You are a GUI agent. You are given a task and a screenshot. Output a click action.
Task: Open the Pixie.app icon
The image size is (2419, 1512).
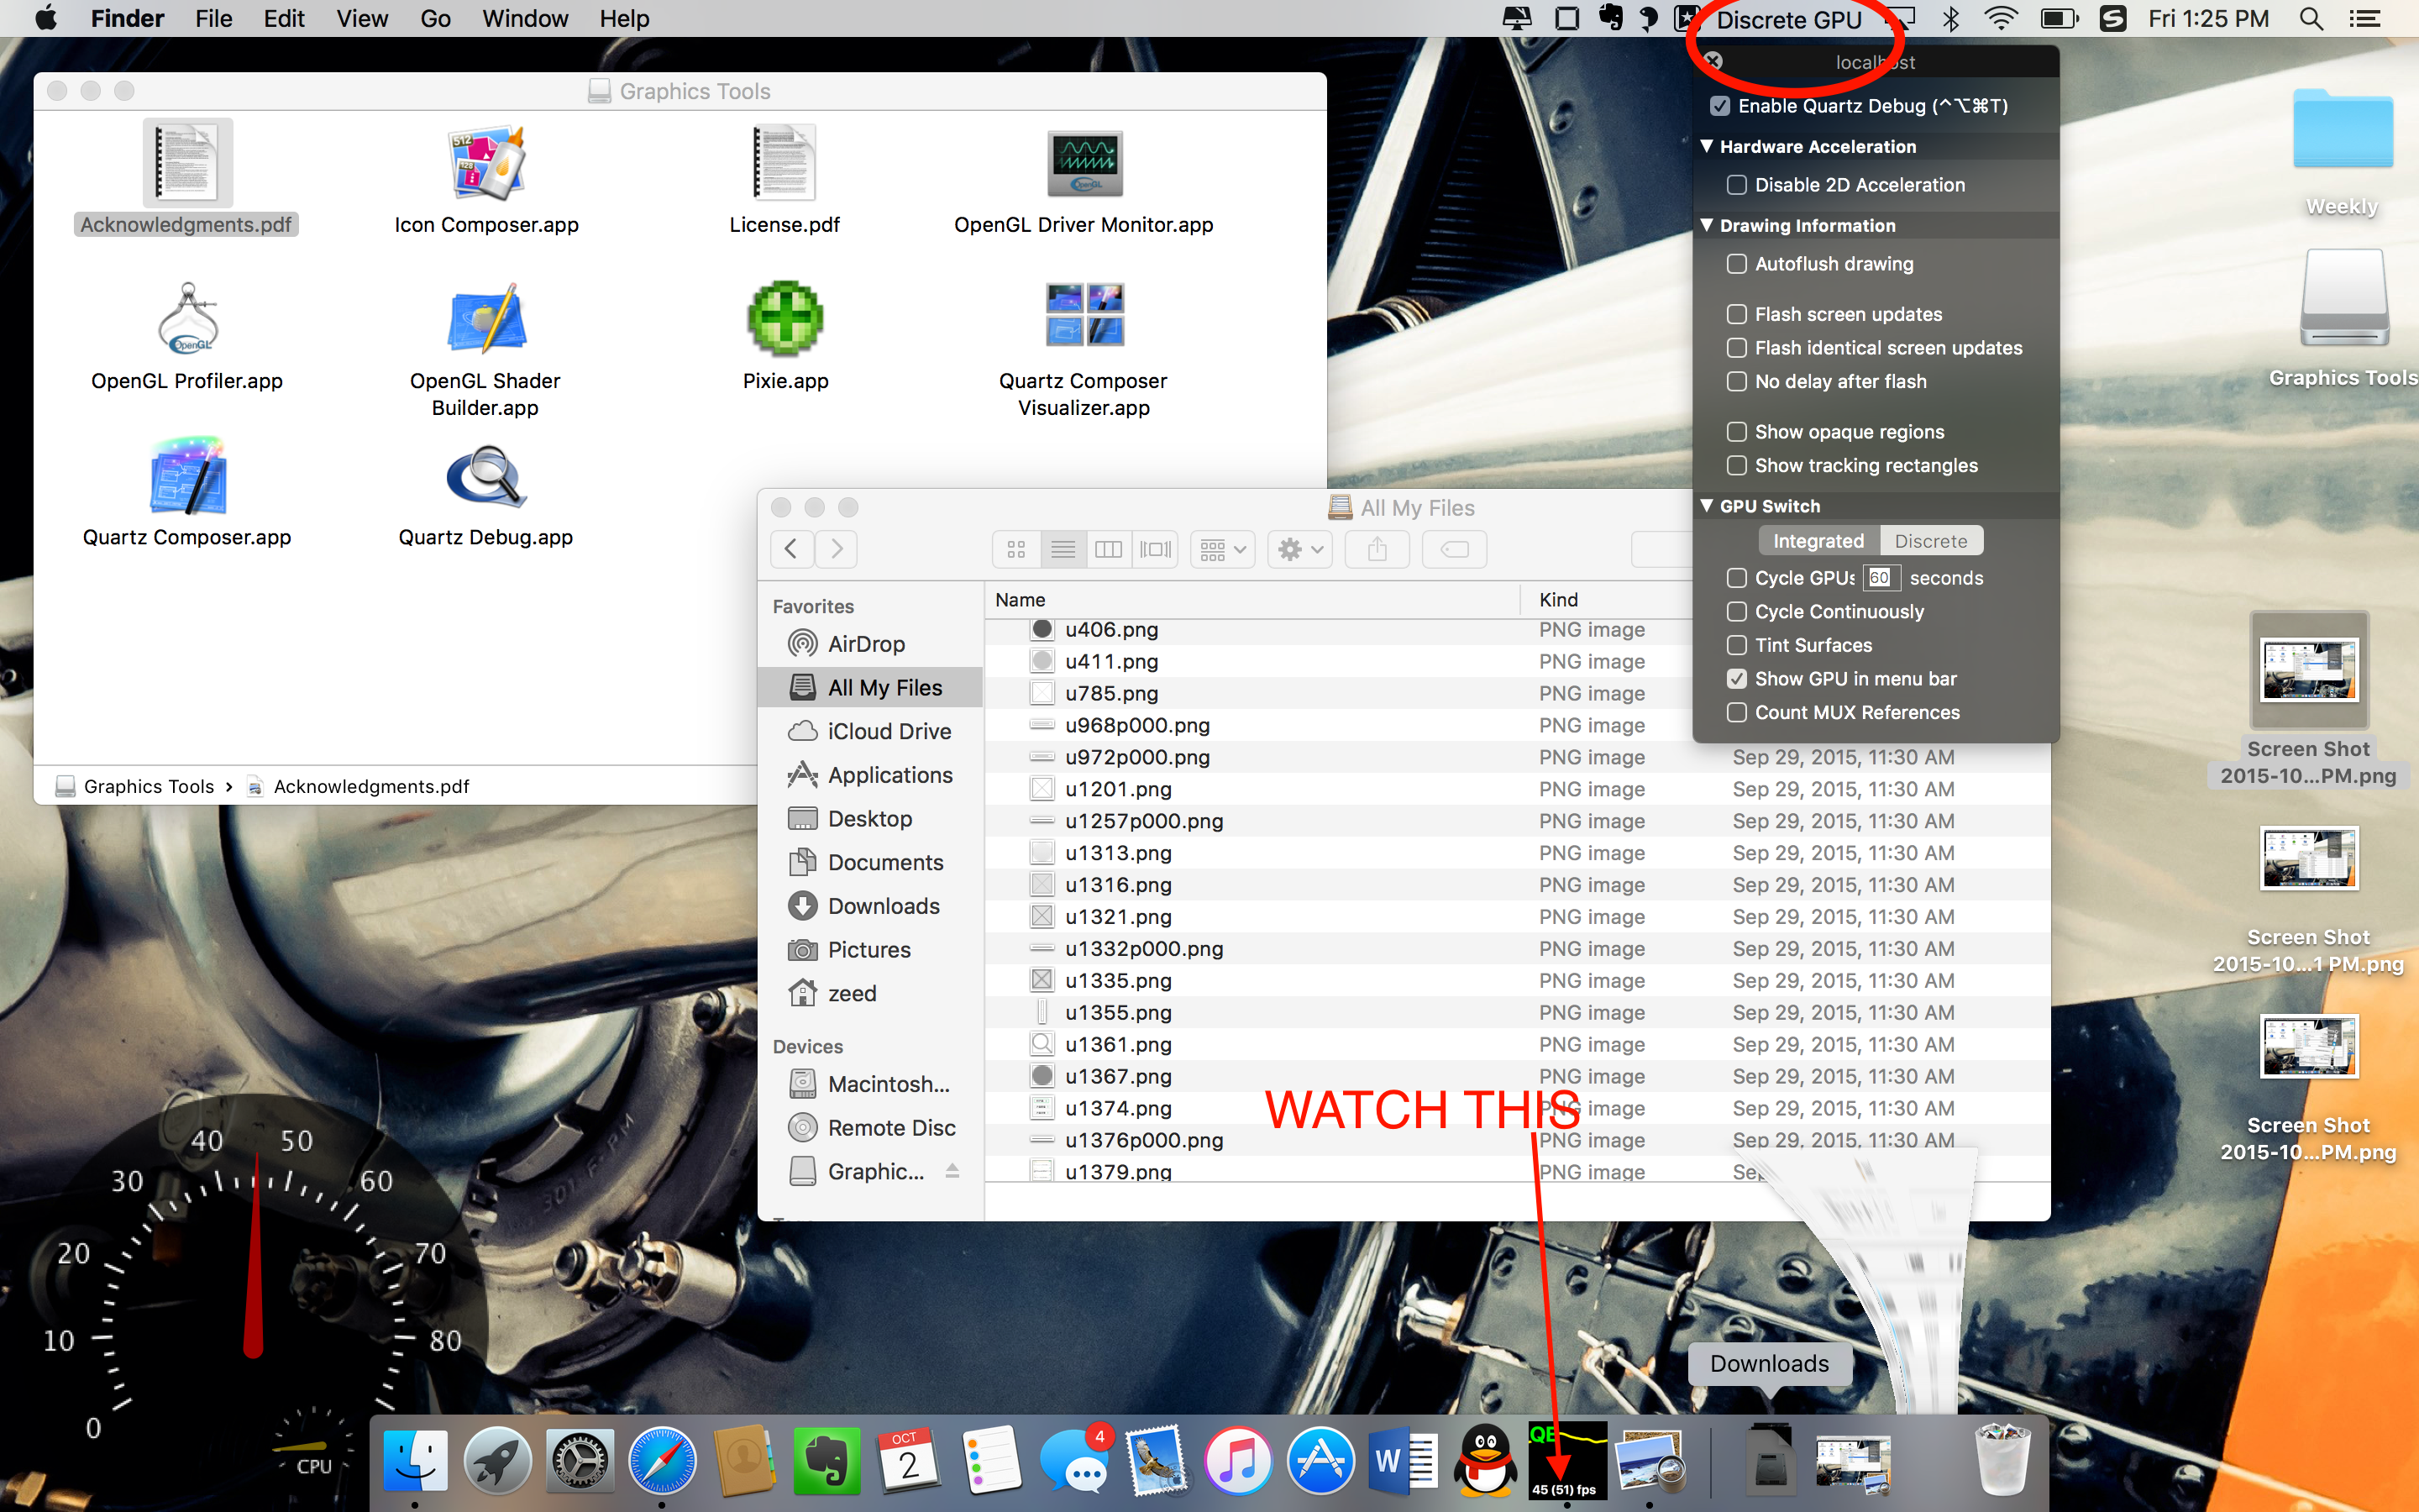(x=784, y=320)
